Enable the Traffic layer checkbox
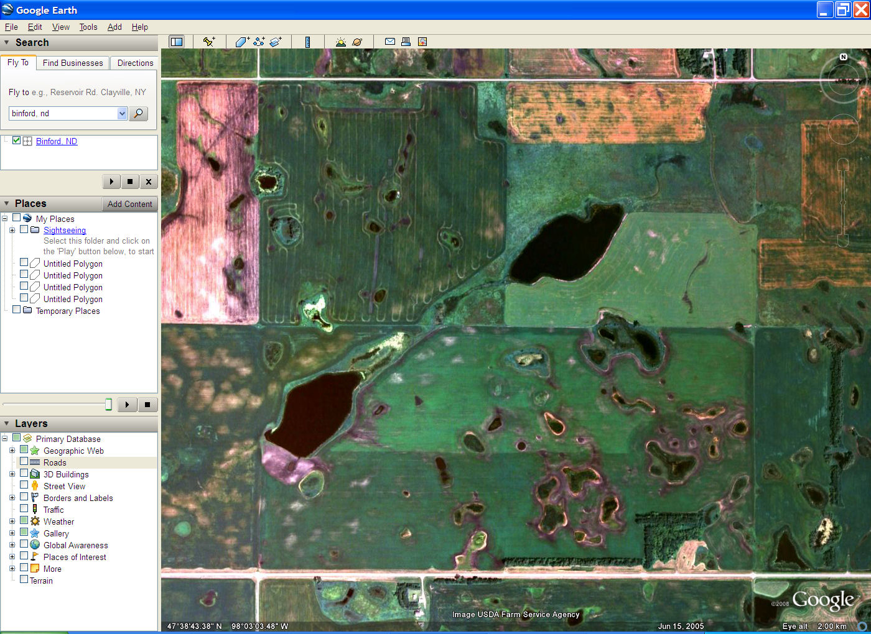This screenshot has width=871, height=634. tap(24, 508)
